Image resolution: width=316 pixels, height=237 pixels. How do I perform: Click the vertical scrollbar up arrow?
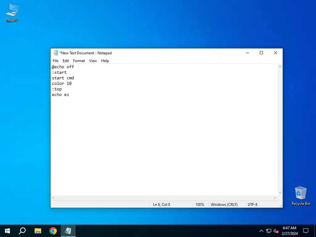point(280,67)
